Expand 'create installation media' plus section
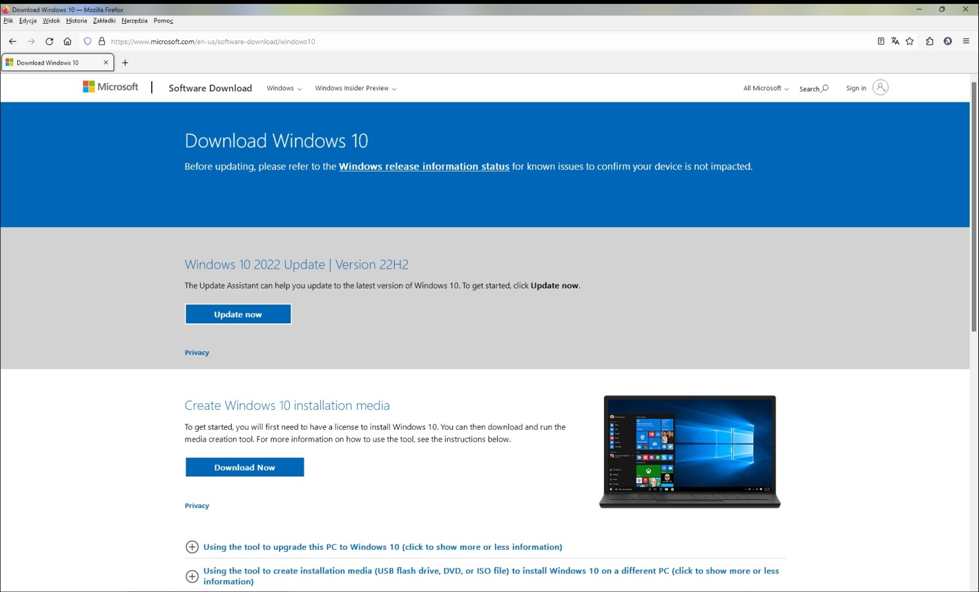This screenshot has height=592, width=979. click(192, 576)
